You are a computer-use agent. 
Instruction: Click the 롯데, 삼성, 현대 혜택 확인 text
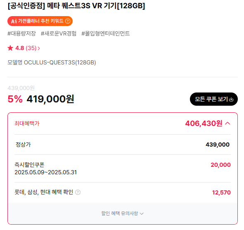tap(44, 192)
